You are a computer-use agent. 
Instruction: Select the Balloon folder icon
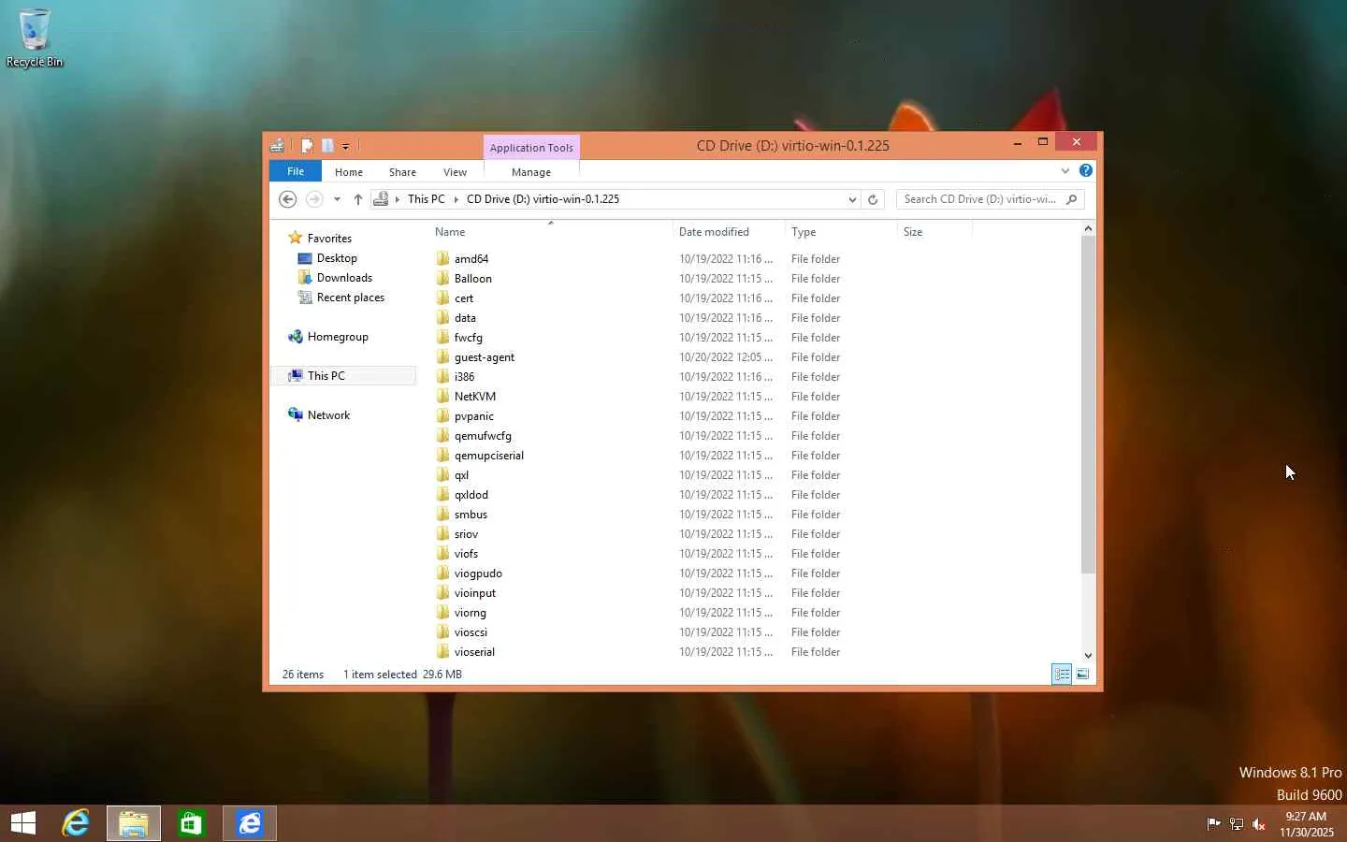coord(443,278)
